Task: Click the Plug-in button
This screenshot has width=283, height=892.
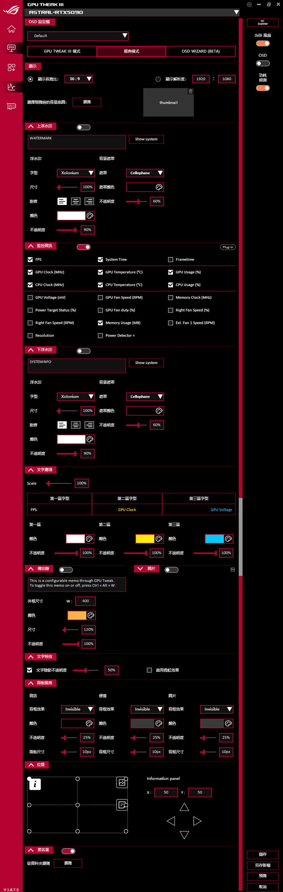Action: (x=228, y=247)
